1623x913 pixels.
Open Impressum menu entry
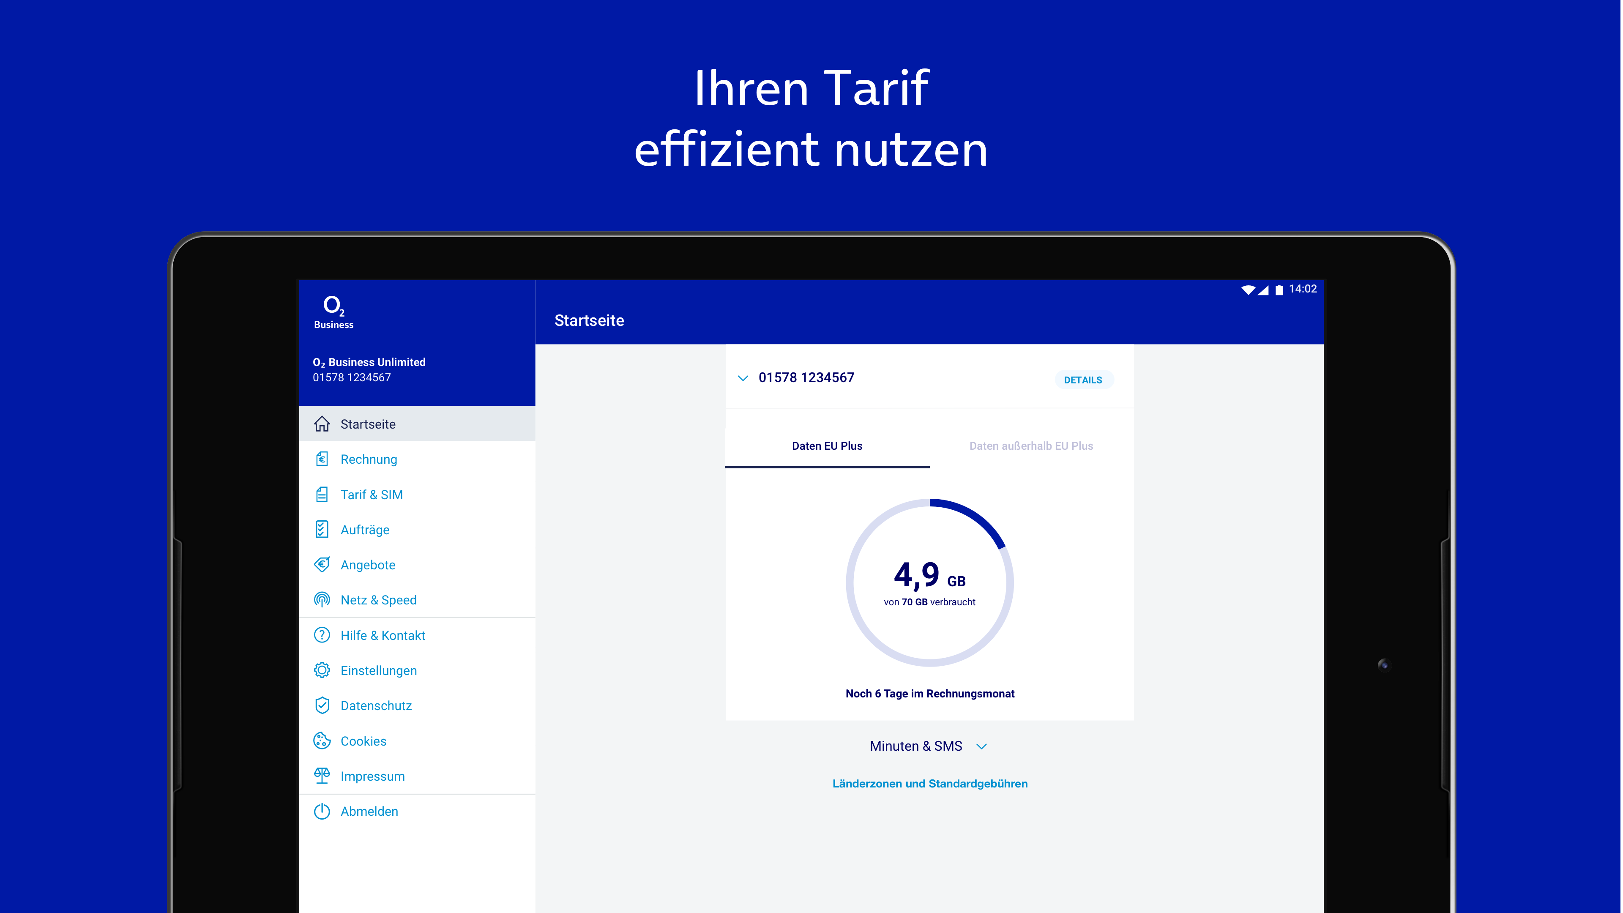[372, 776]
